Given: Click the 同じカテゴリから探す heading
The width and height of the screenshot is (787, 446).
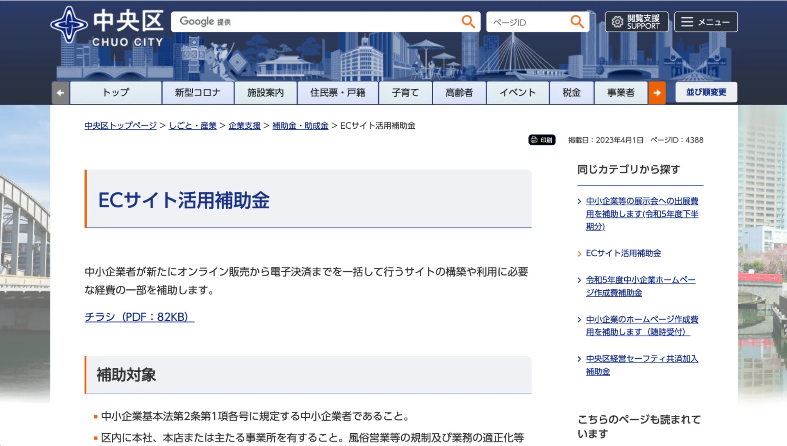Looking at the screenshot, I should tap(629, 169).
